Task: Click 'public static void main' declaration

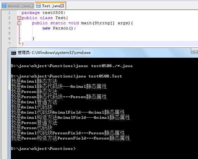Action: point(82,23)
